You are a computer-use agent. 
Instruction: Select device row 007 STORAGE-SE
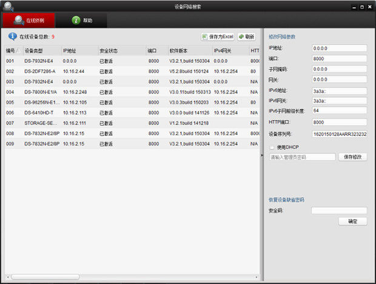132,123
